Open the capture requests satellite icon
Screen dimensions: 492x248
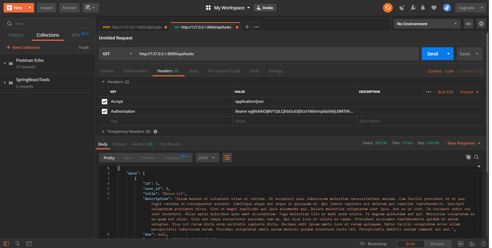402,8
